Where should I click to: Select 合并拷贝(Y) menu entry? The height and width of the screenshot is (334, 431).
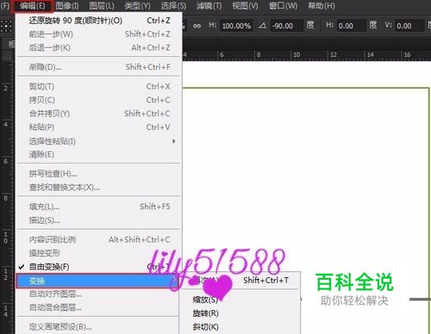click(x=99, y=114)
